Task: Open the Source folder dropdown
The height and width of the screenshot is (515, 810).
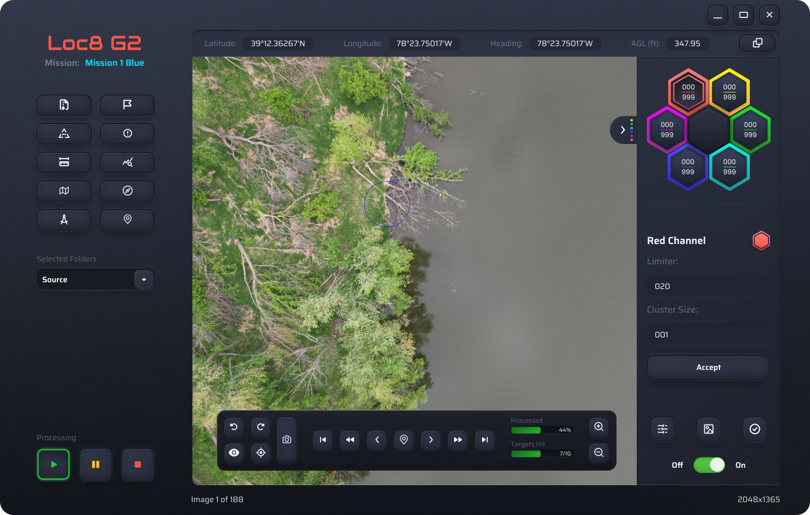Action: coord(144,279)
